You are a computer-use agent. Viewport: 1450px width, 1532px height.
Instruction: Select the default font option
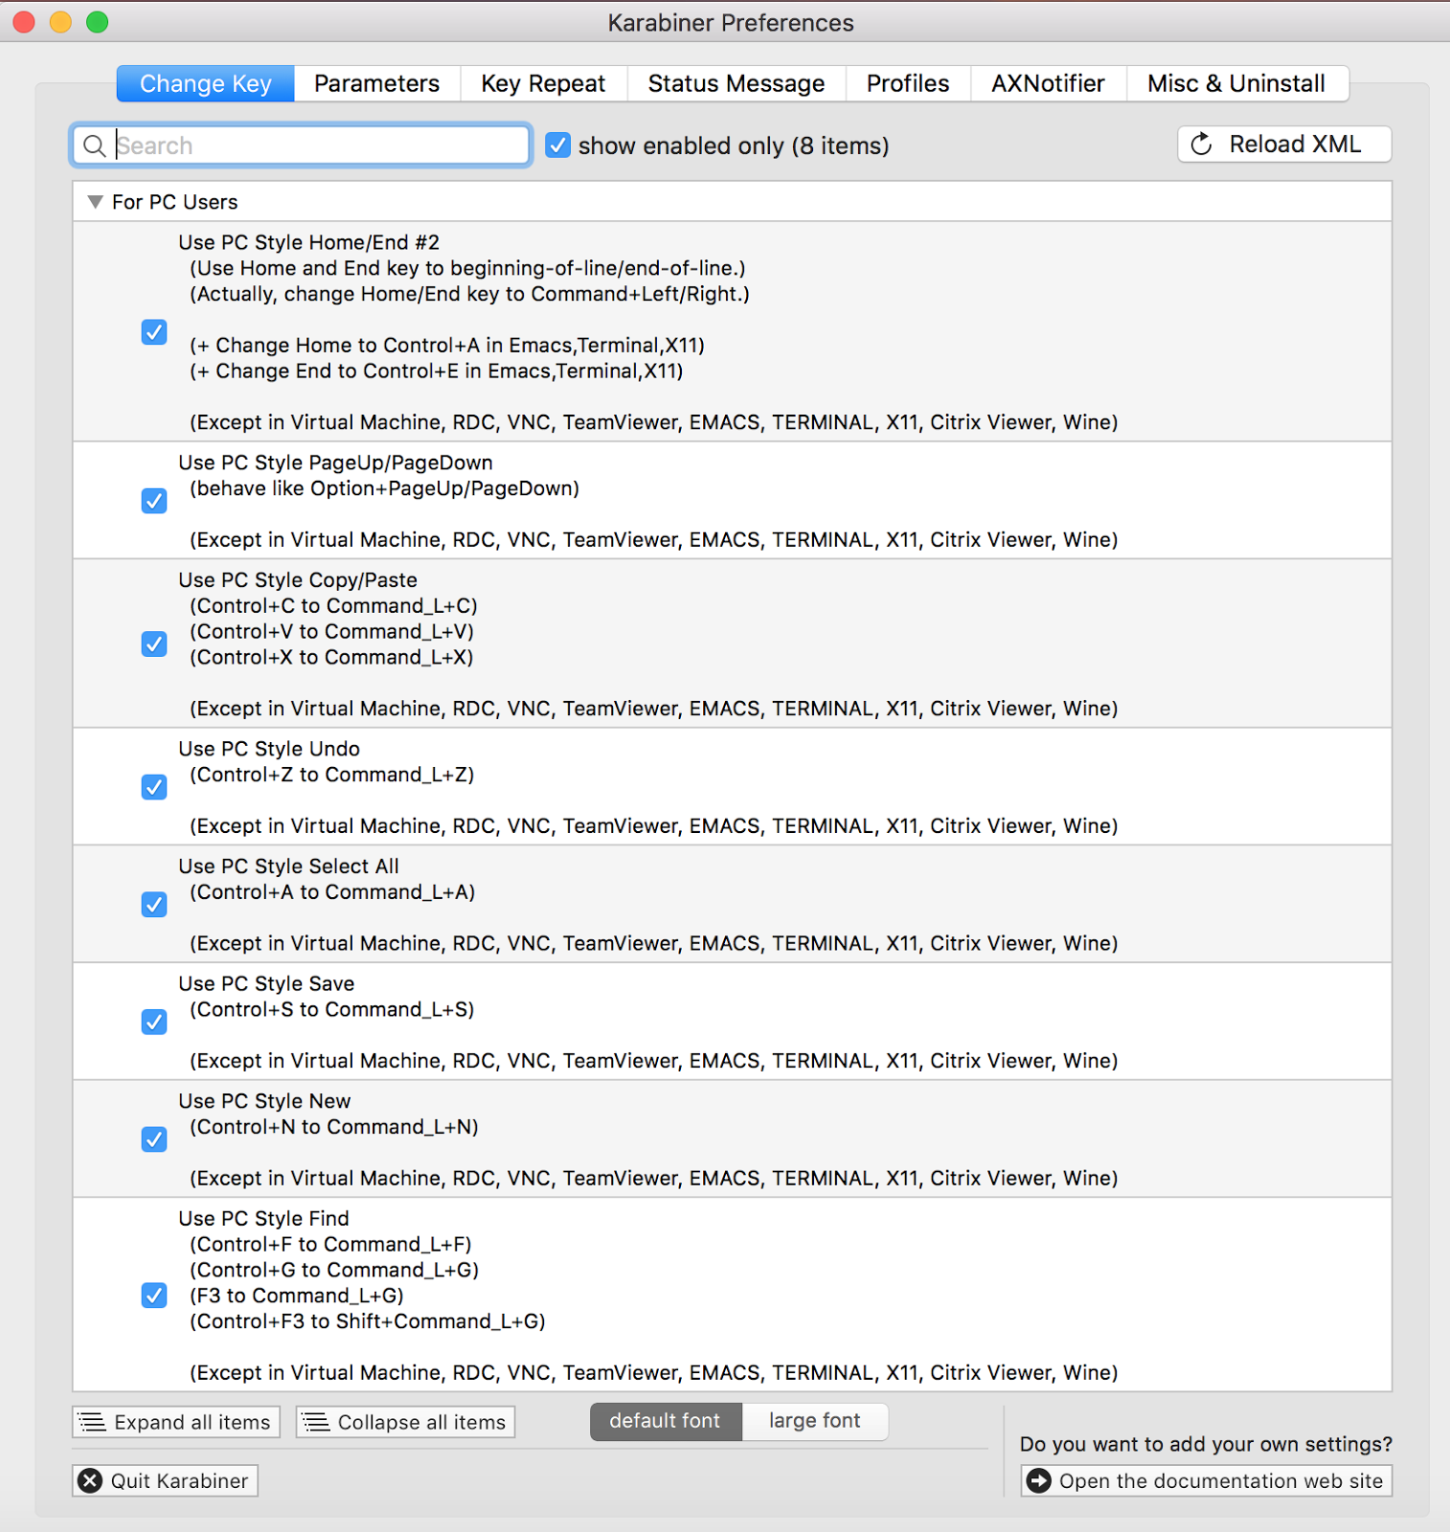coord(666,1421)
